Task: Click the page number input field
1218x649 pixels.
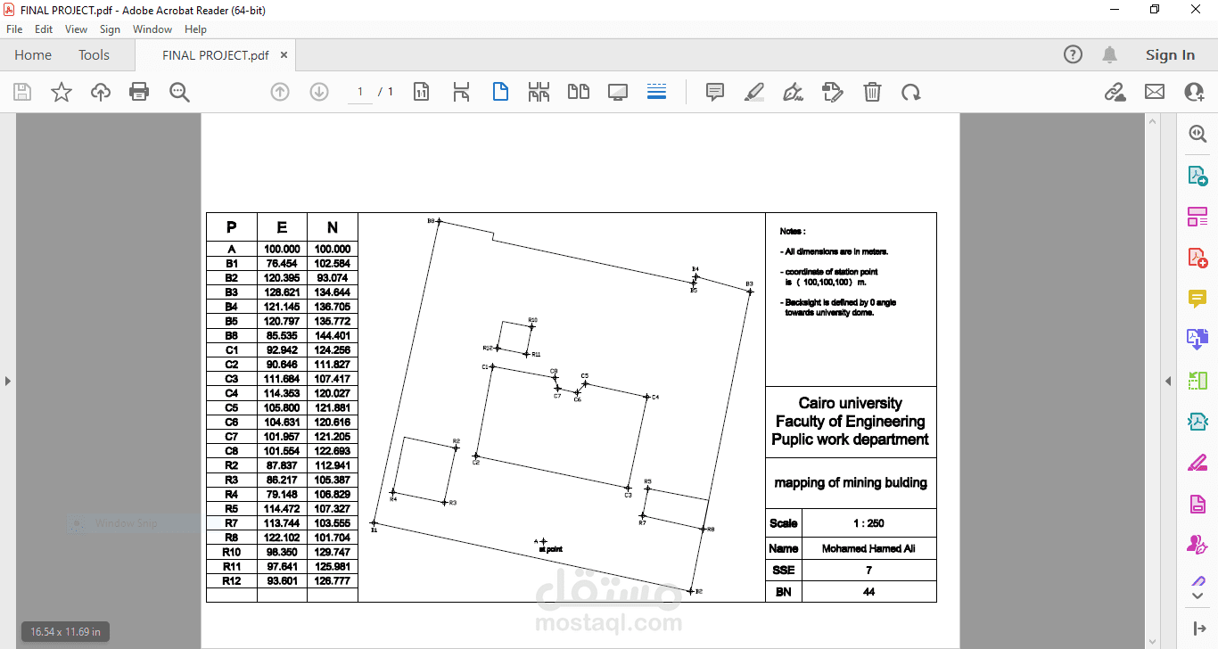Action: coord(360,92)
